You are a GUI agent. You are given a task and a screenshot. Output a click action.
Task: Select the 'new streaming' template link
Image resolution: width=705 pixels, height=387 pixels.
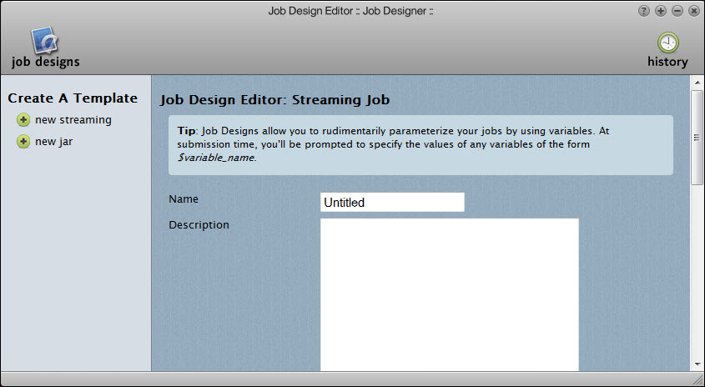tap(73, 120)
